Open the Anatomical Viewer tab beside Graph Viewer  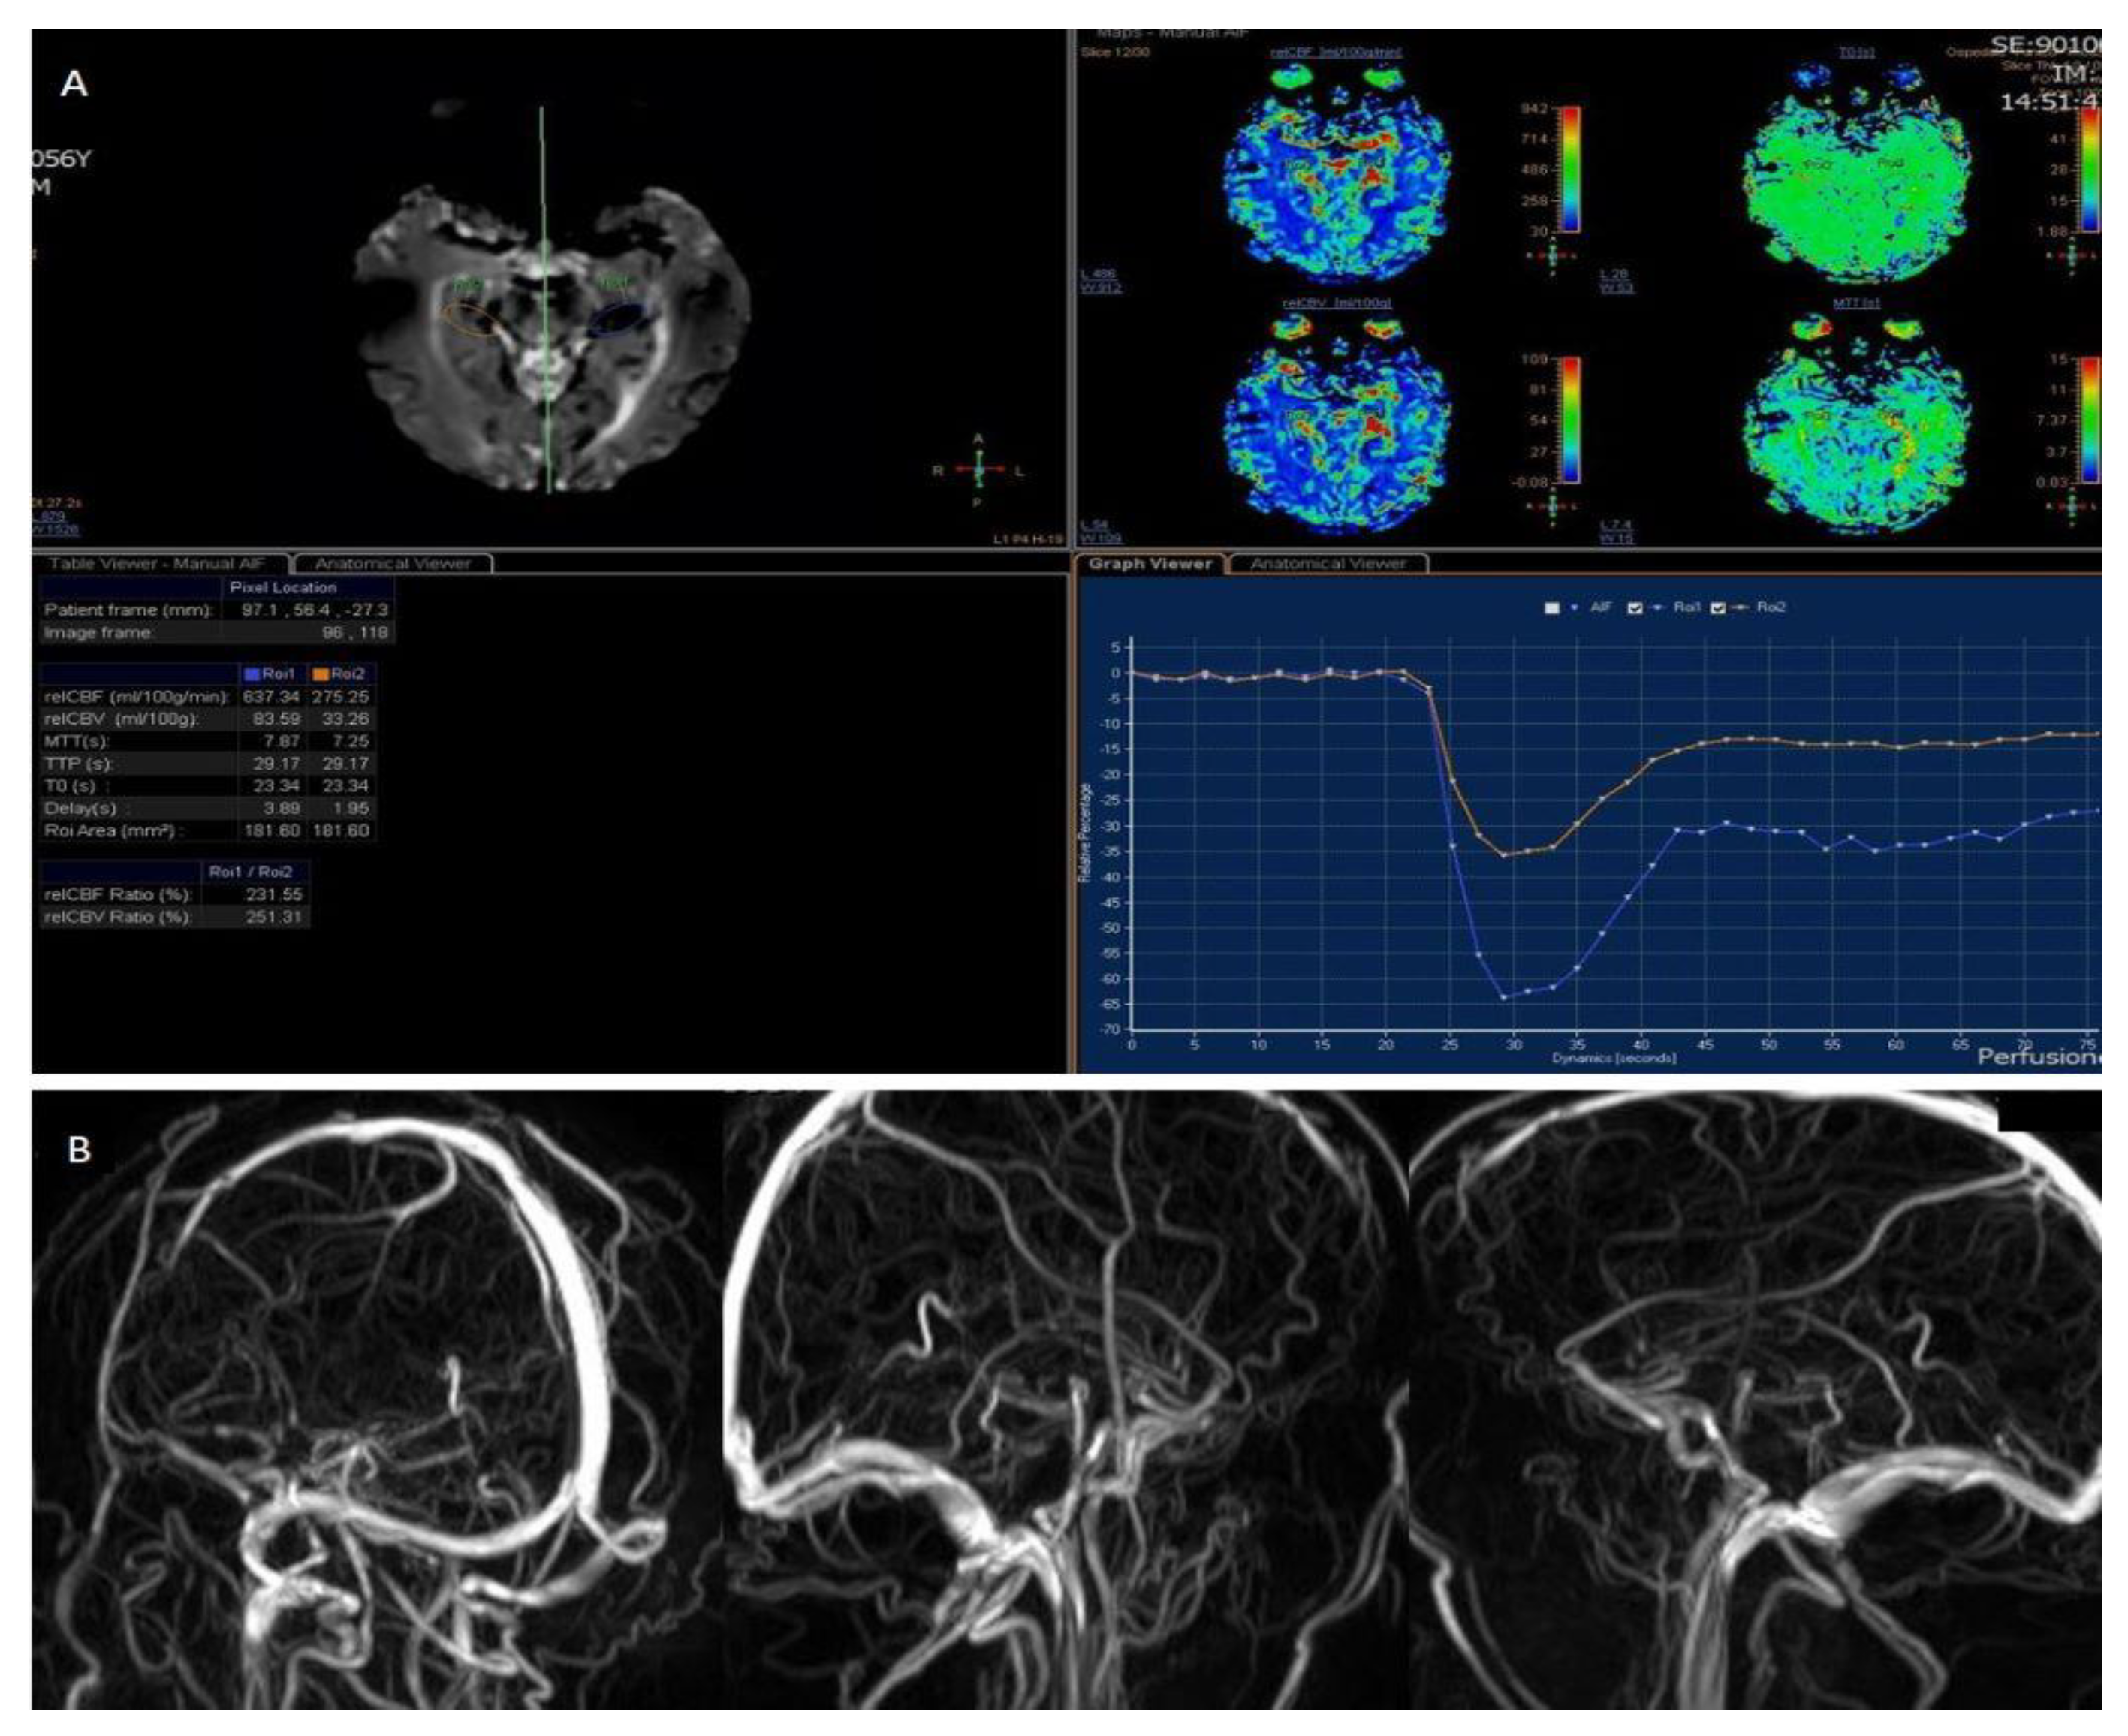(1328, 564)
